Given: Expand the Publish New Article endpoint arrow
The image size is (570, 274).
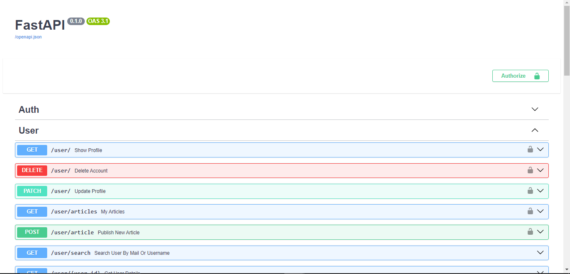Looking at the screenshot, I should [540, 231].
